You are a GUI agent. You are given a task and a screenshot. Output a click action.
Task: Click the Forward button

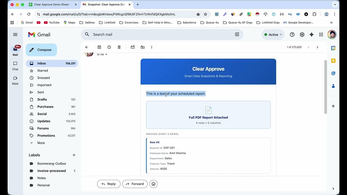coord(135,184)
